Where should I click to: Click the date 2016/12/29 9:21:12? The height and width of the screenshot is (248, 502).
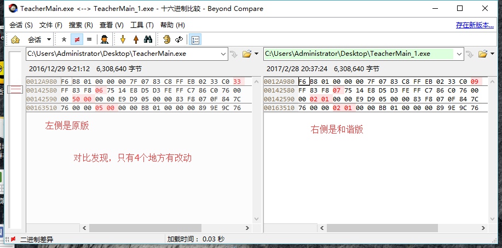click(60, 69)
